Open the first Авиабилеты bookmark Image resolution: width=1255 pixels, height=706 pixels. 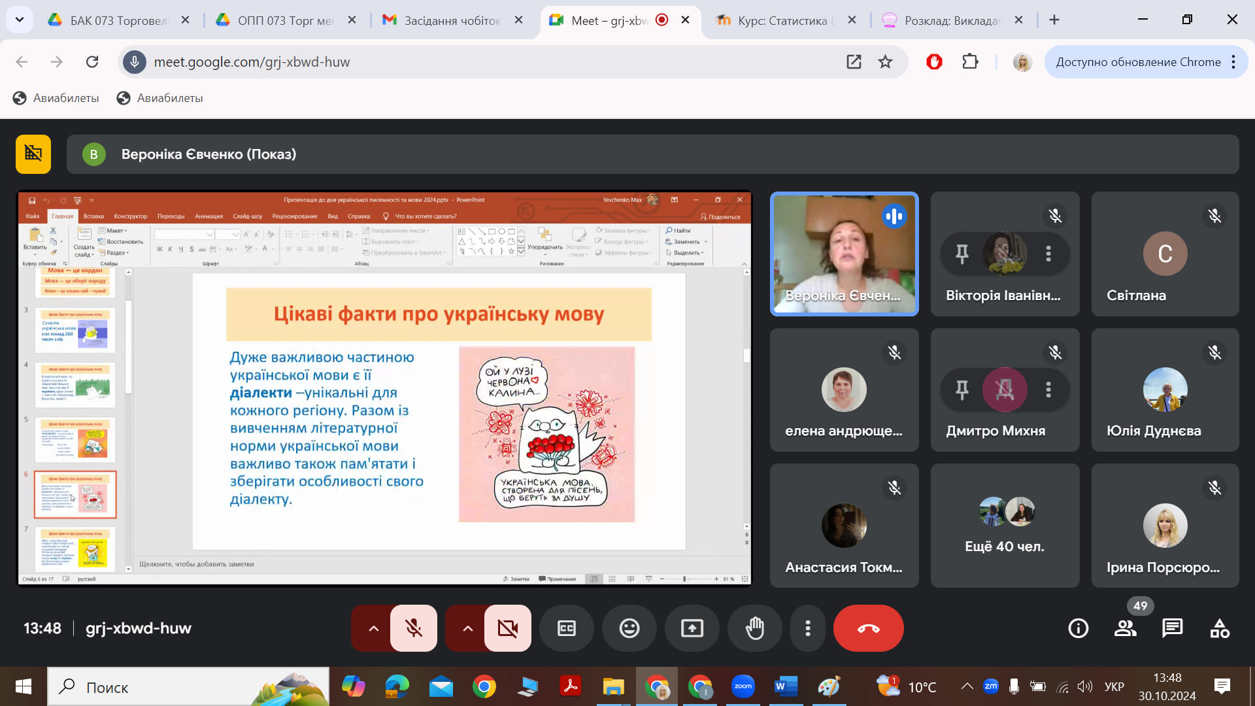click(x=56, y=98)
